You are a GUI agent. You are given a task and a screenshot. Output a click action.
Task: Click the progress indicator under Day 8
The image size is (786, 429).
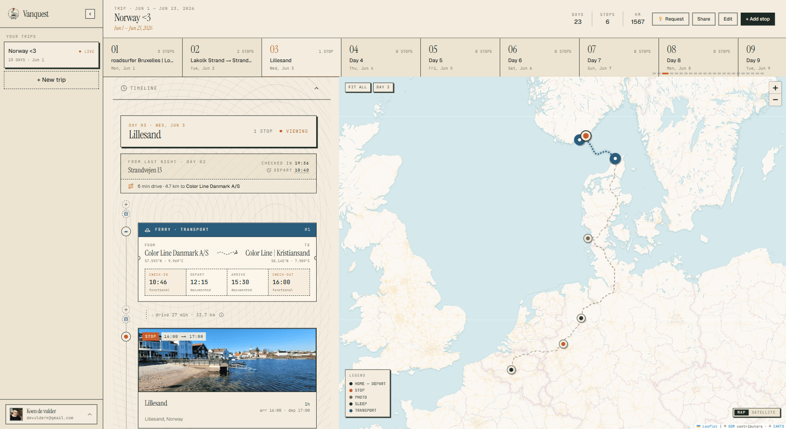[x=666, y=73]
